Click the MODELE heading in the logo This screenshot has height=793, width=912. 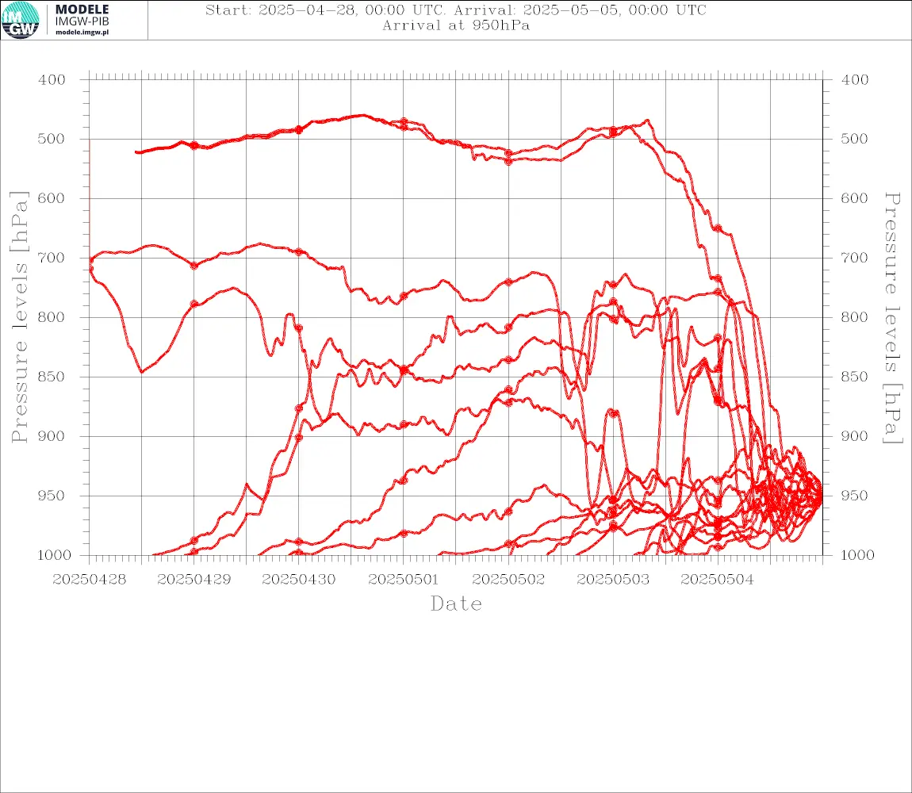pyautogui.click(x=82, y=10)
